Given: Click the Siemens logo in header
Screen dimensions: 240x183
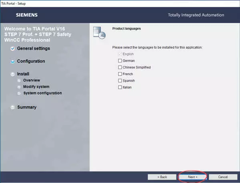Looking at the screenshot, I should 26,15.
